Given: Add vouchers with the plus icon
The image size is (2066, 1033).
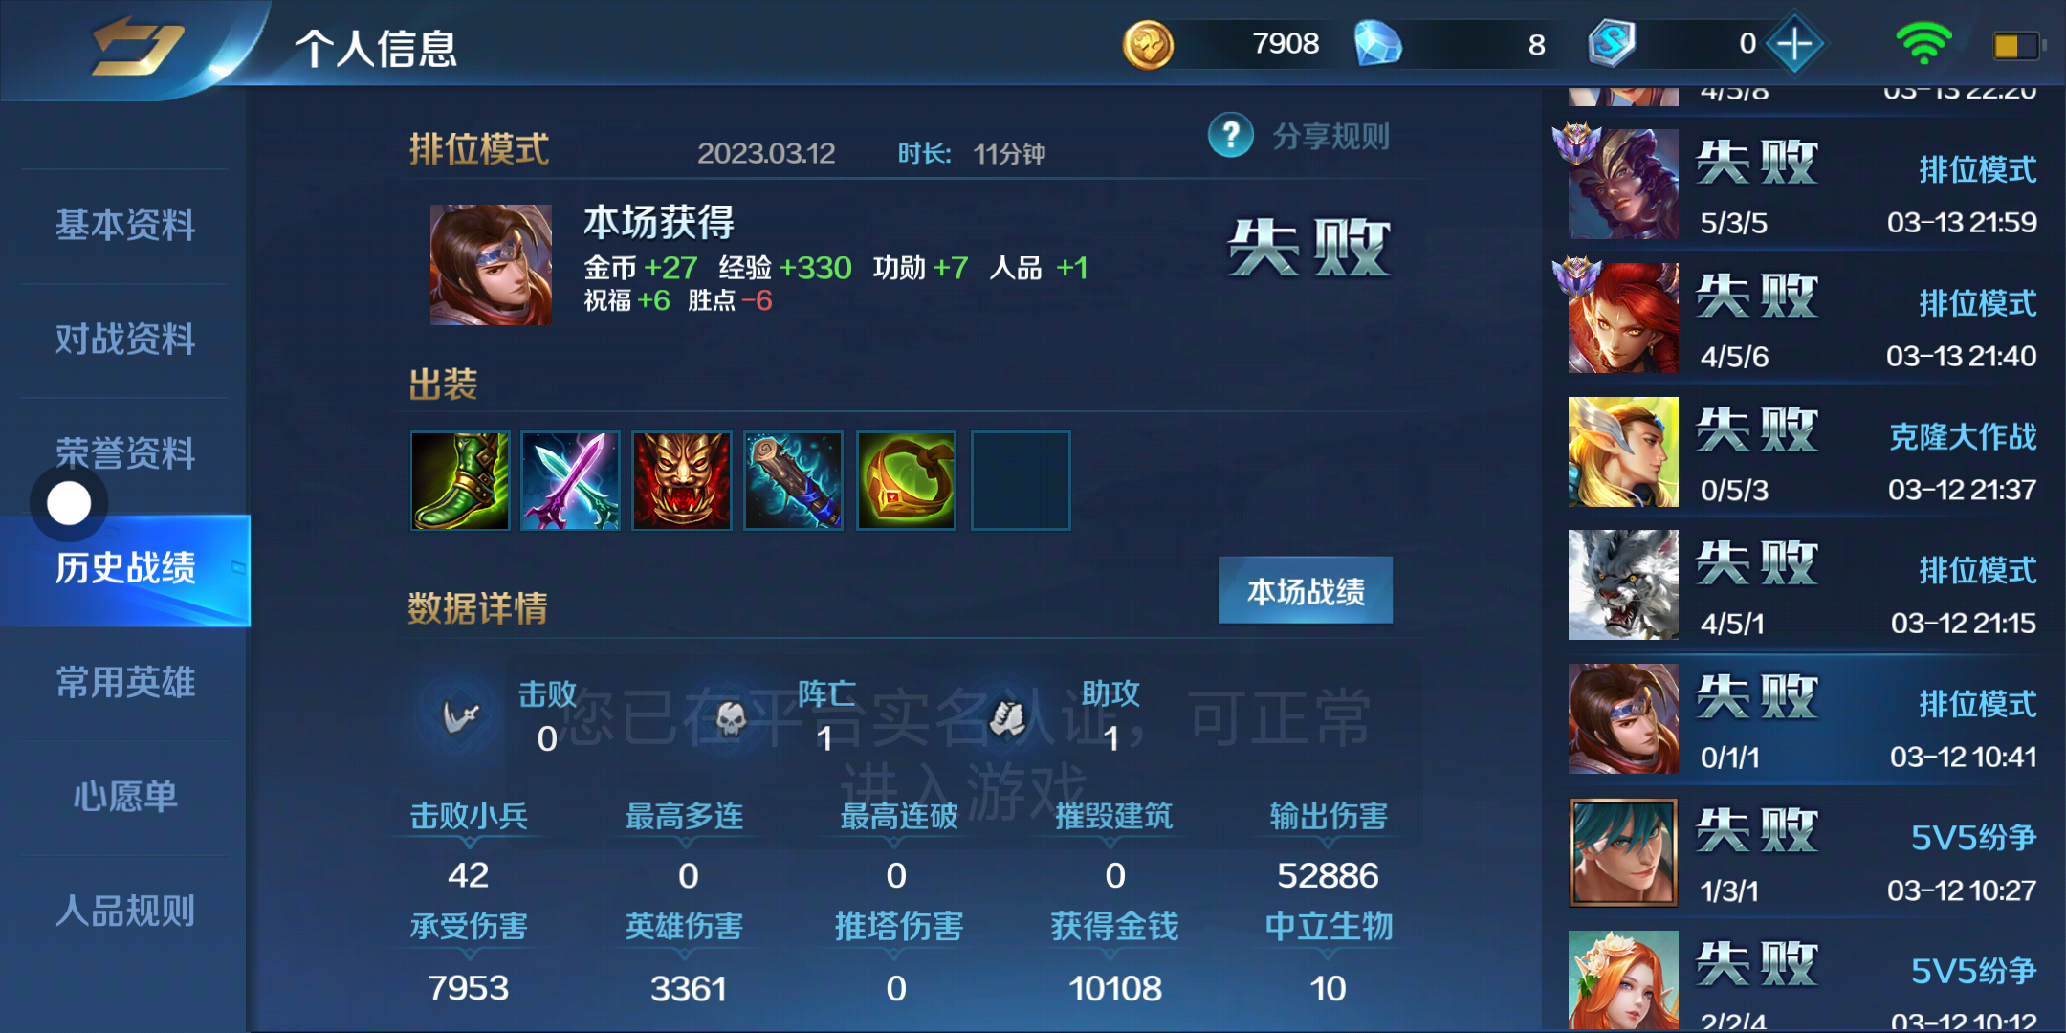Looking at the screenshot, I should coord(1794,44).
